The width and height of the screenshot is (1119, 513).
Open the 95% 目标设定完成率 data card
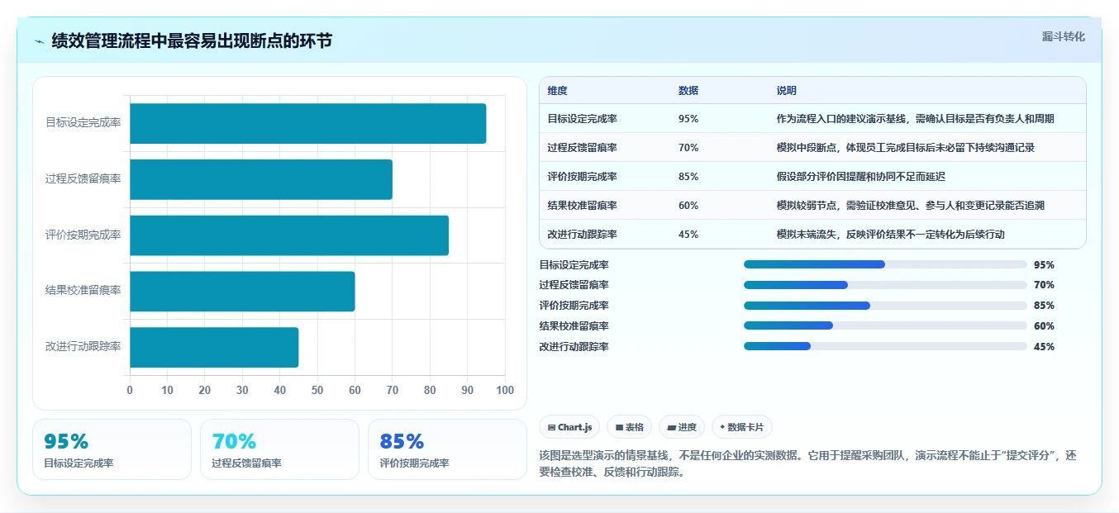(x=112, y=449)
